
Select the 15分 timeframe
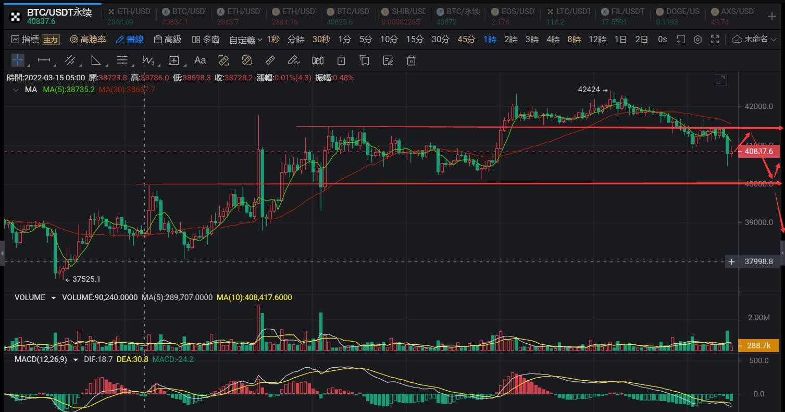[x=415, y=40]
